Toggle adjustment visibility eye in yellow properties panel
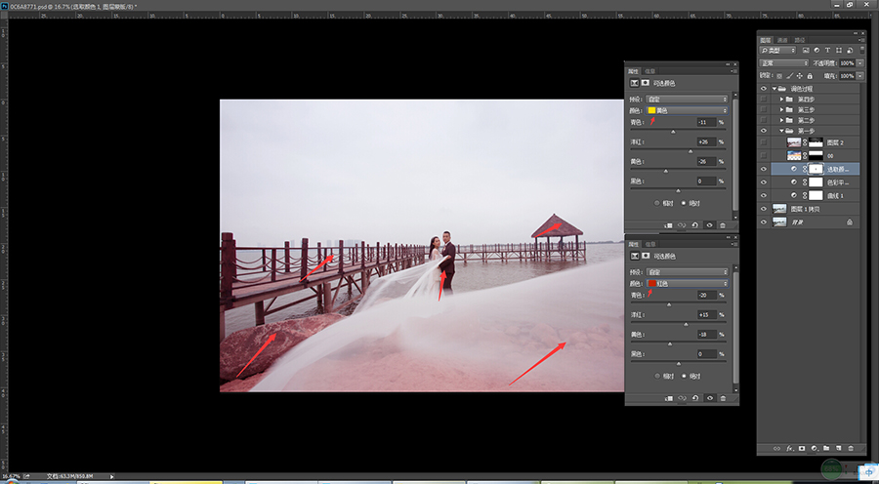This screenshot has height=484, width=879. pos(709,225)
